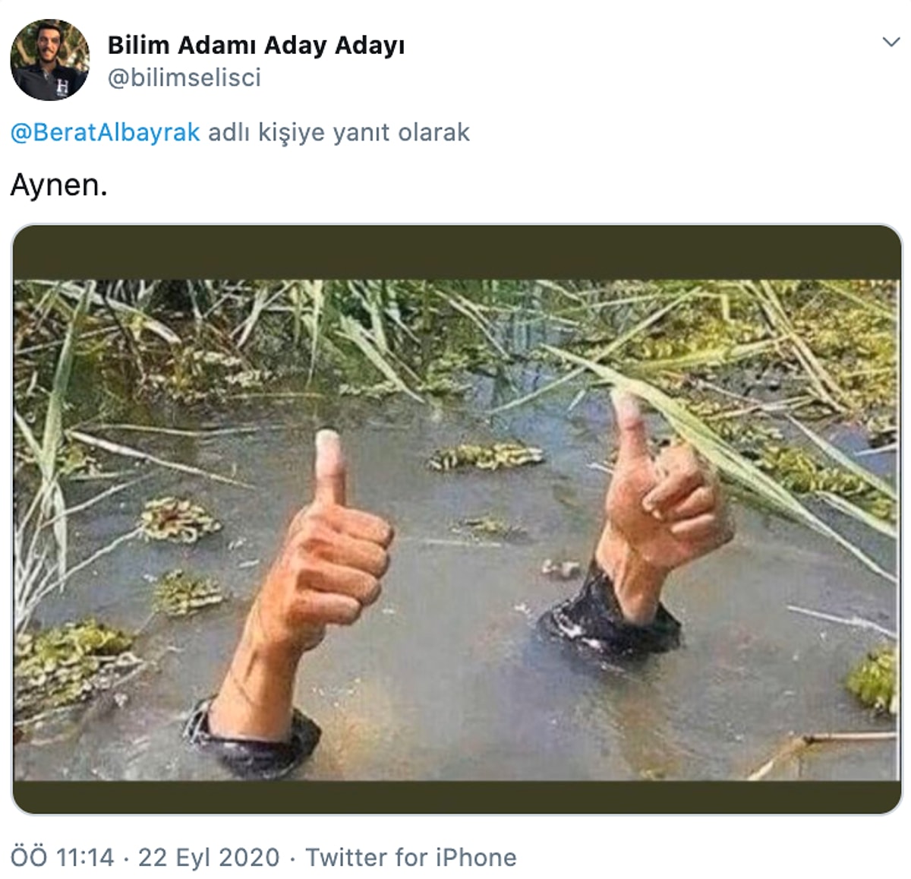Click the ÖÖ 11:14 timestamp
This screenshot has width=911, height=879.
pos(61,857)
